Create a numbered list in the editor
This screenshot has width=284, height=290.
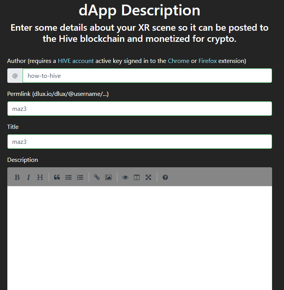coord(80,177)
